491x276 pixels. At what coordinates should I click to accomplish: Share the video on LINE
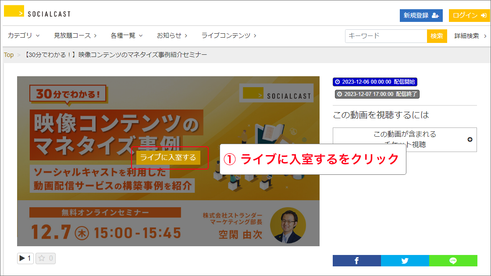453,261
